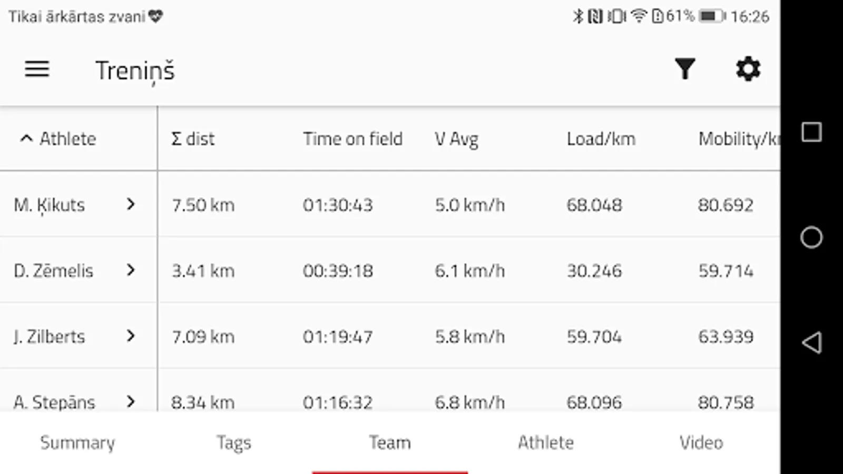Tap Android back triangle button
The width and height of the screenshot is (843, 474).
[811, 343]
